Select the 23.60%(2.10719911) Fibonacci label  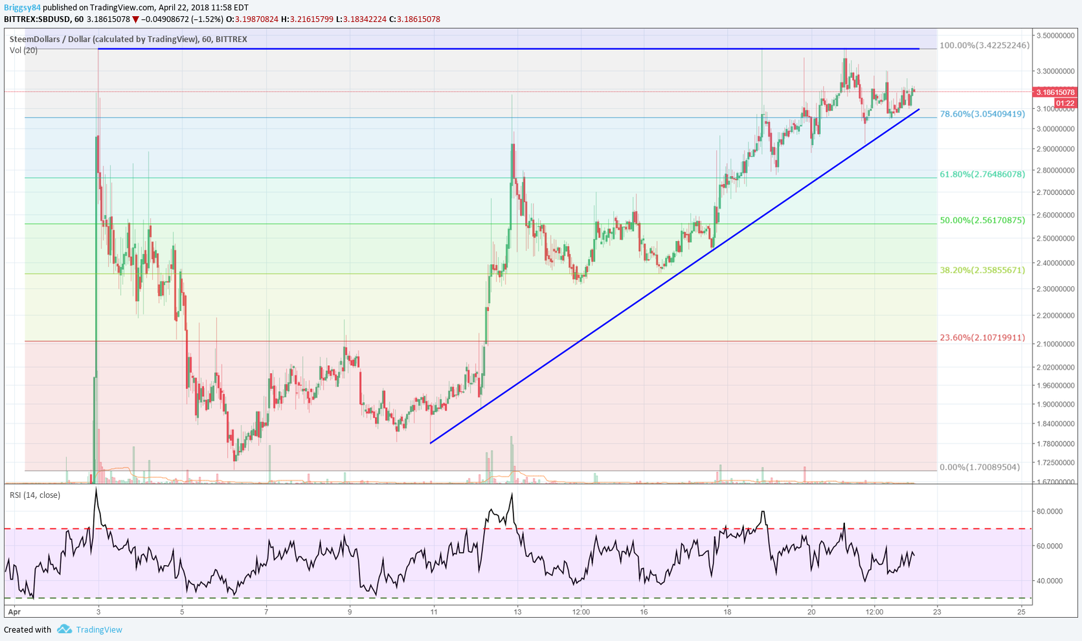coord(982,337)
